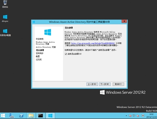Click the 取消(C) cancel button
The image size is (157, 119).
pos(118,84)
